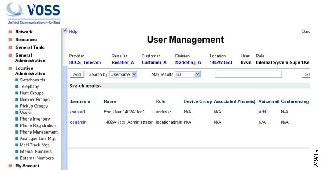
Task: Click blue bullet icon beside Telephony
Action: click(x=17, y=86)
